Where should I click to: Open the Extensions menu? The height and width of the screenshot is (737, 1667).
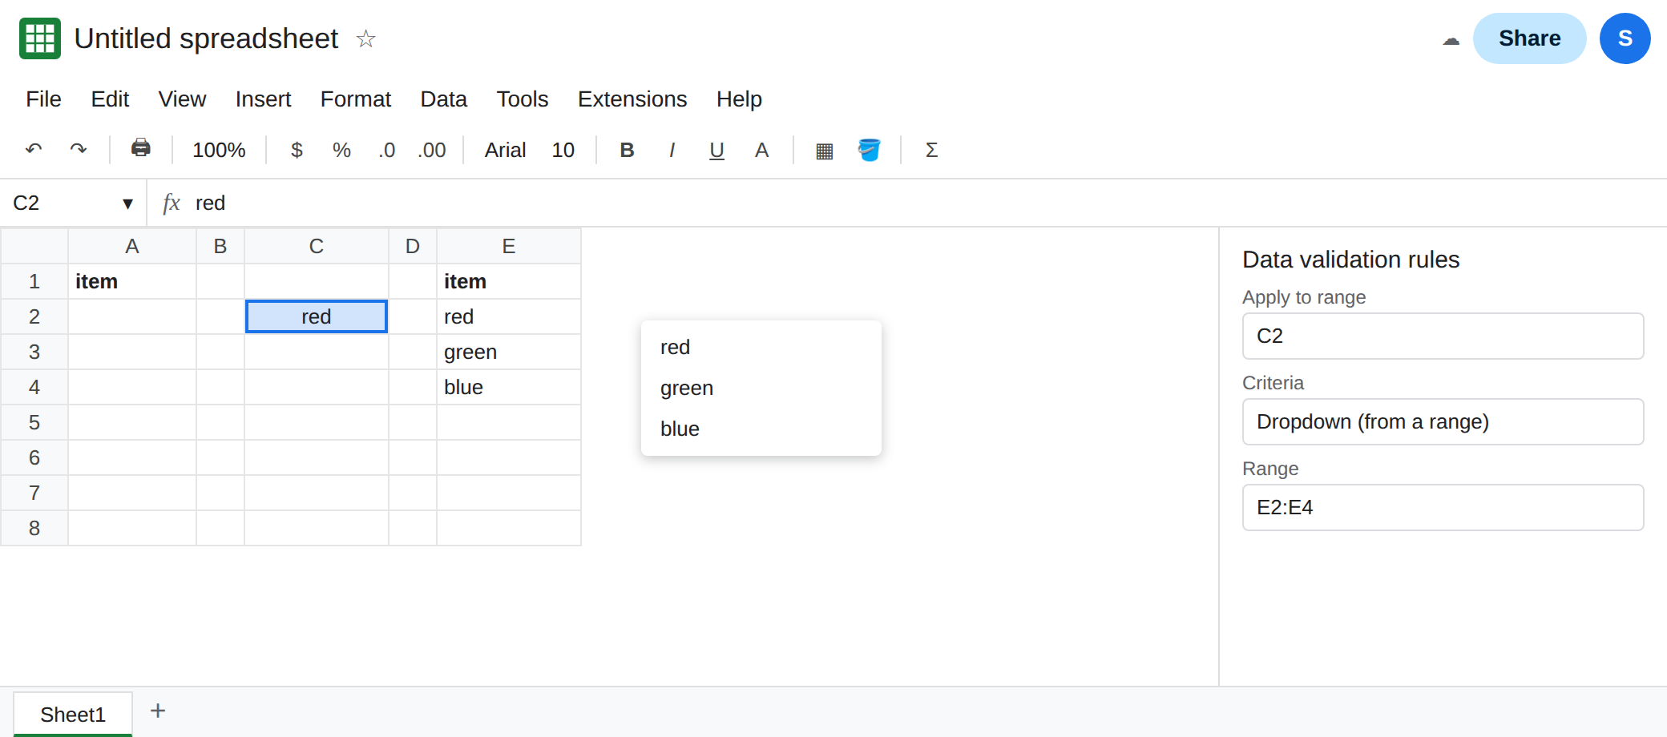pyautogui.click(x=632, y=99)
